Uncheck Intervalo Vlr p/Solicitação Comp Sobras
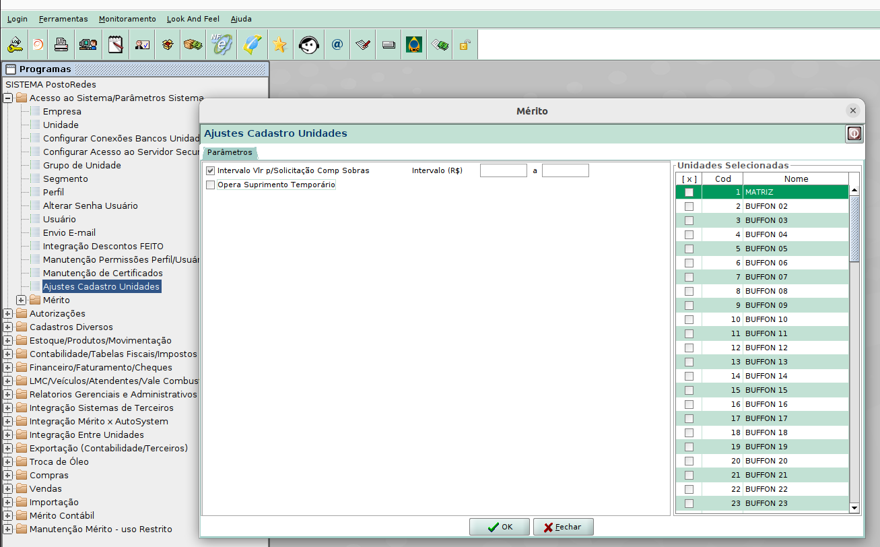The image size is (880, 547). (x=211, y=171)
